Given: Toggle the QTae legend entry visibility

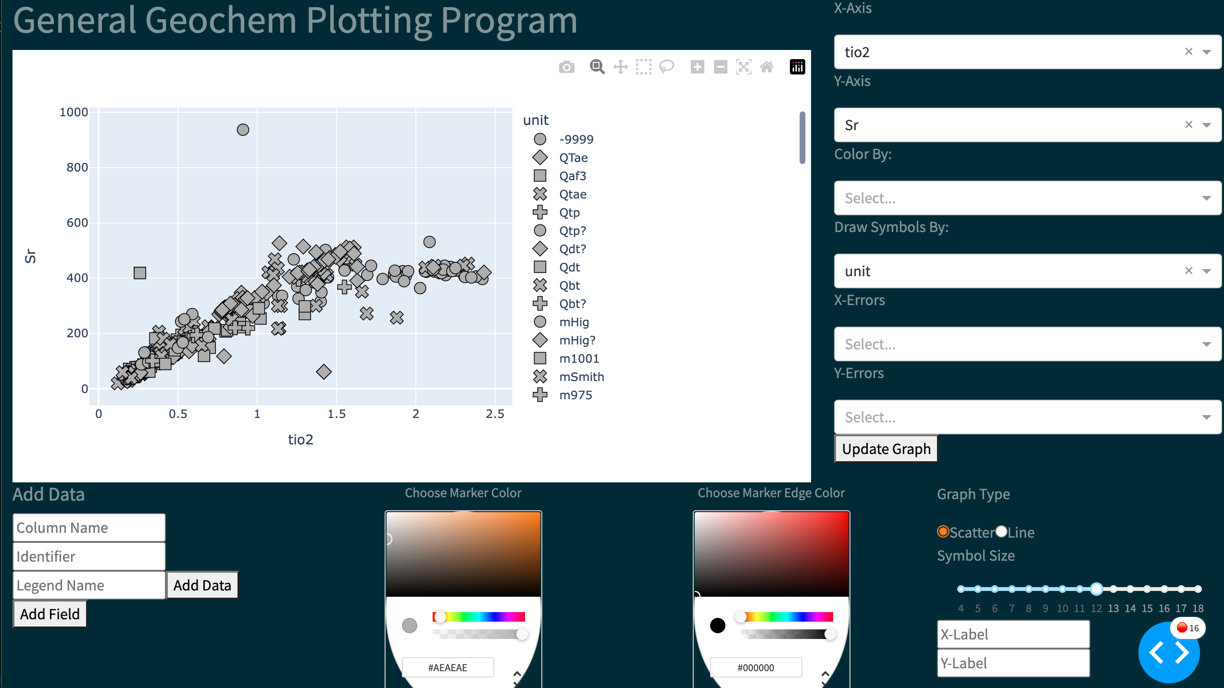Looking at the screenshot, I should coord(573,158).
